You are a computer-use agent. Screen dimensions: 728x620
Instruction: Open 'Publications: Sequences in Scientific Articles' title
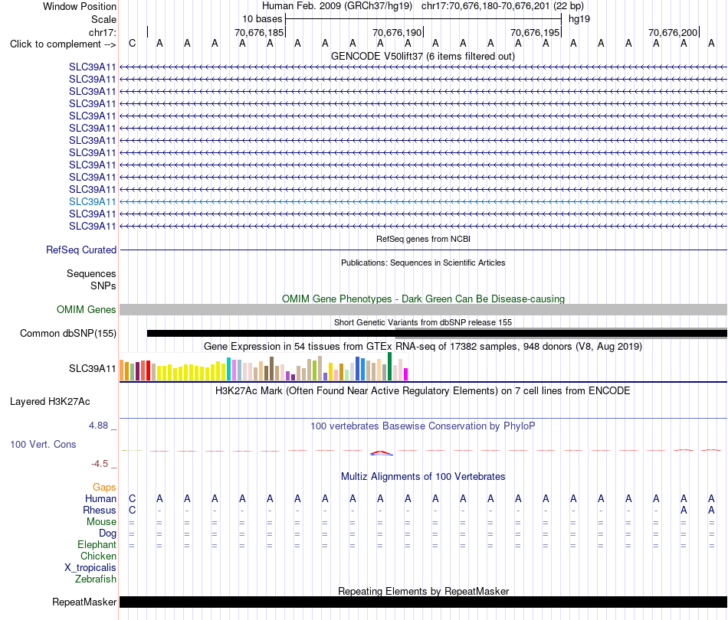pos(423,263)
